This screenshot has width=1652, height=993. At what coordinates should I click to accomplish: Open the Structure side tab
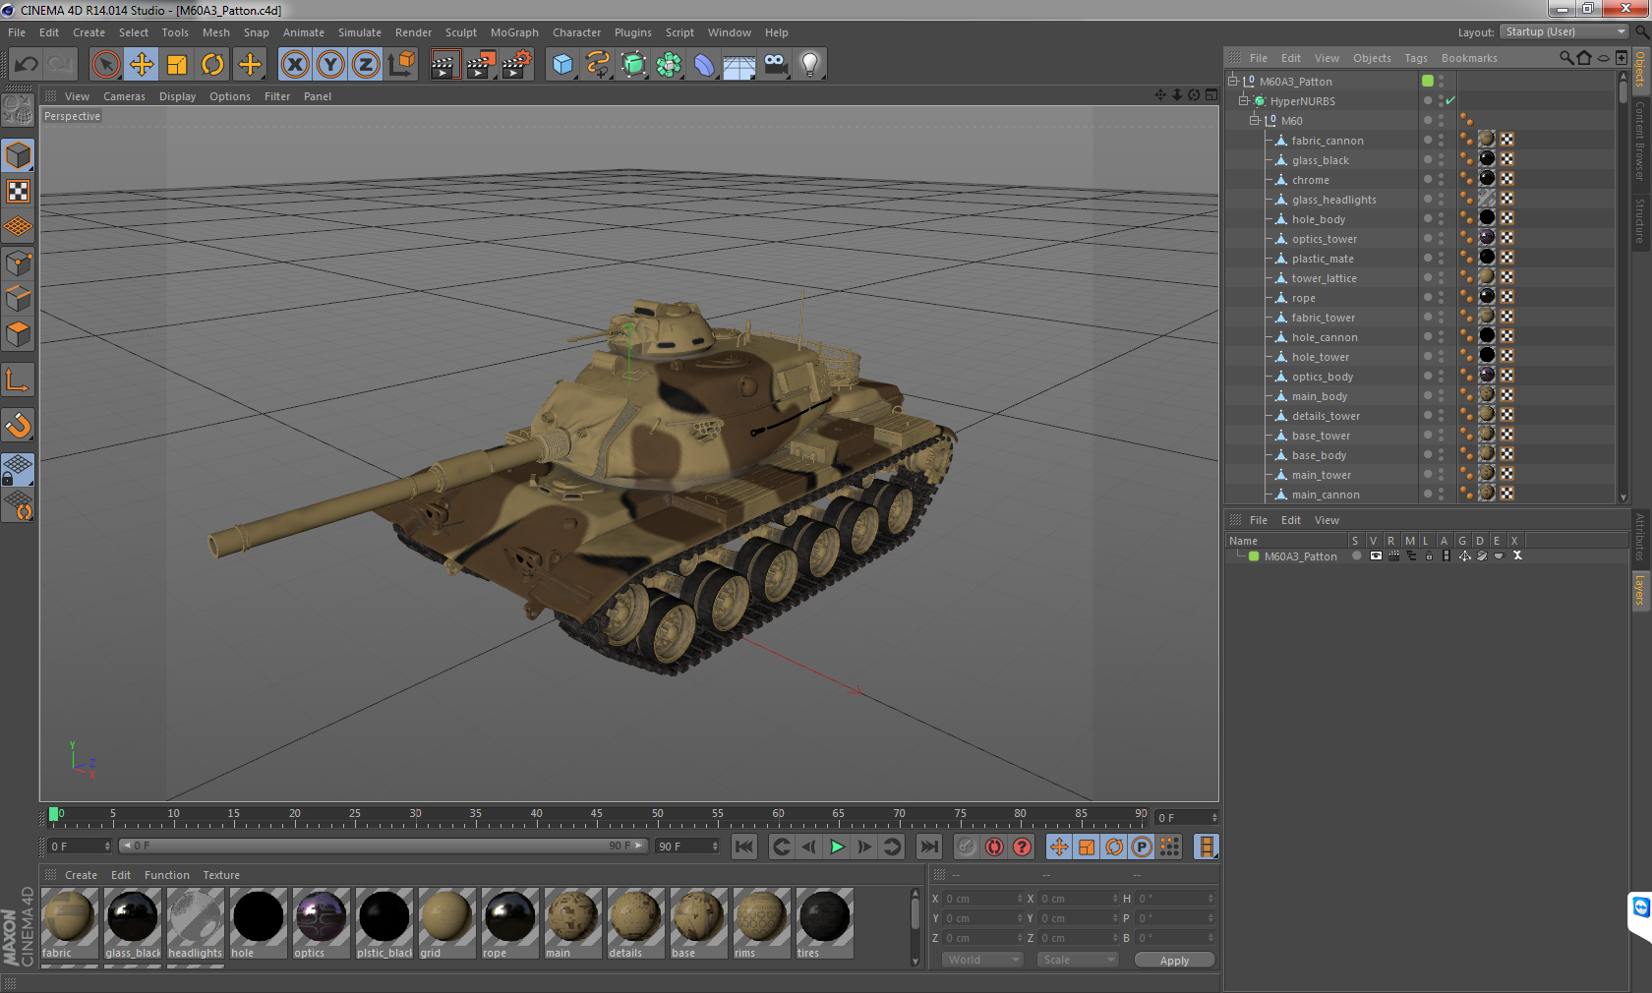1640,220
